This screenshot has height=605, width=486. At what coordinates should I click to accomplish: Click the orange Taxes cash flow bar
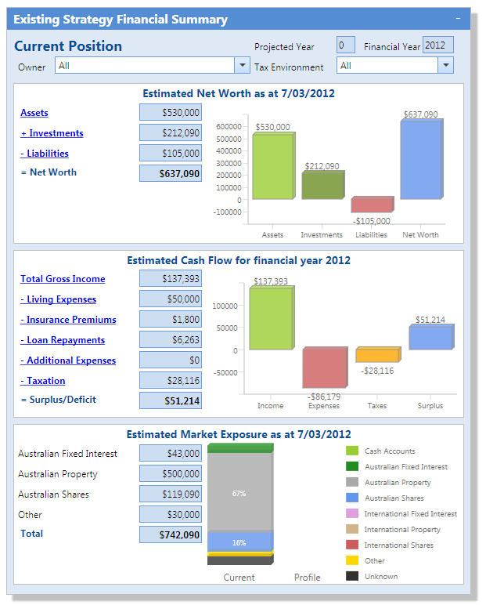click(x=378, y=354)
